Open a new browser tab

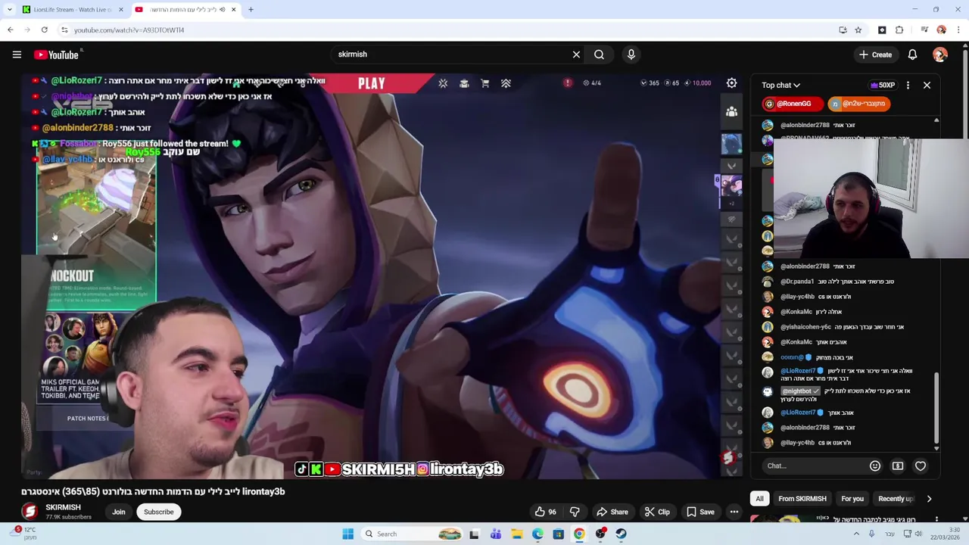251,10
